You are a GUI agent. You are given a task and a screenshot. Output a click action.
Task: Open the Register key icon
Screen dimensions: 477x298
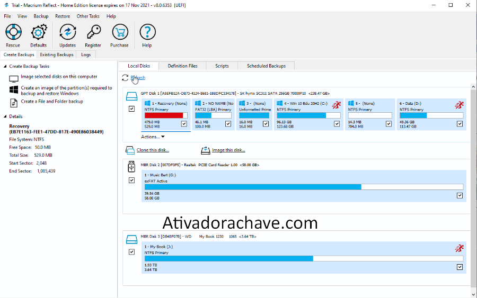click(93, 33)
